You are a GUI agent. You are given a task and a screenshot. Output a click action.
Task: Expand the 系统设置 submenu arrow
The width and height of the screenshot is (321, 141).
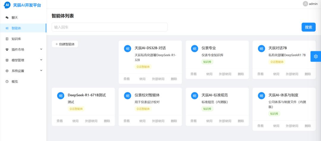click(41, 70)
